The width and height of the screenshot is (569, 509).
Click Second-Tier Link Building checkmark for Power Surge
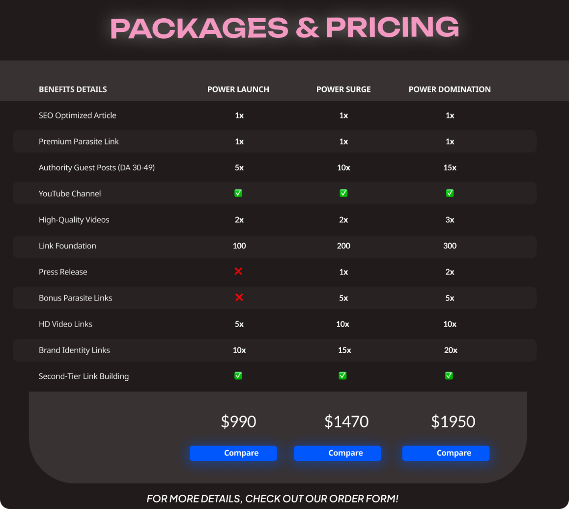point(342,376)
